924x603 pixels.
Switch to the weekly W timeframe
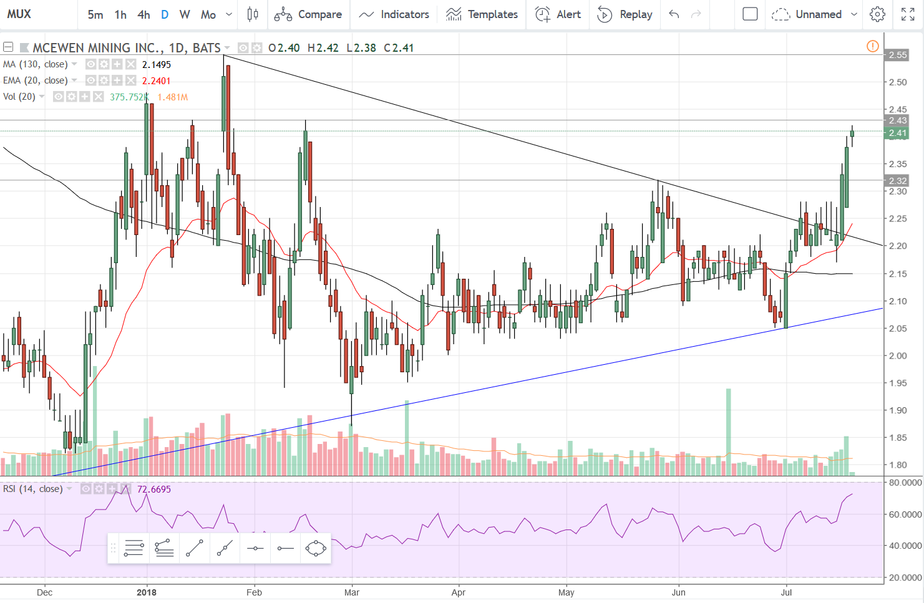tap(185, 14)
